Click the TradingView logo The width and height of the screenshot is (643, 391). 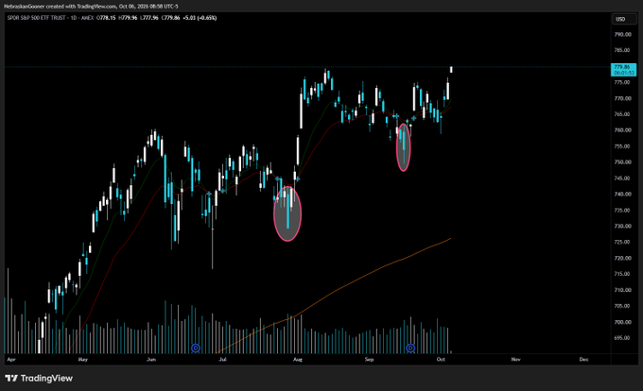coord(39,379)
